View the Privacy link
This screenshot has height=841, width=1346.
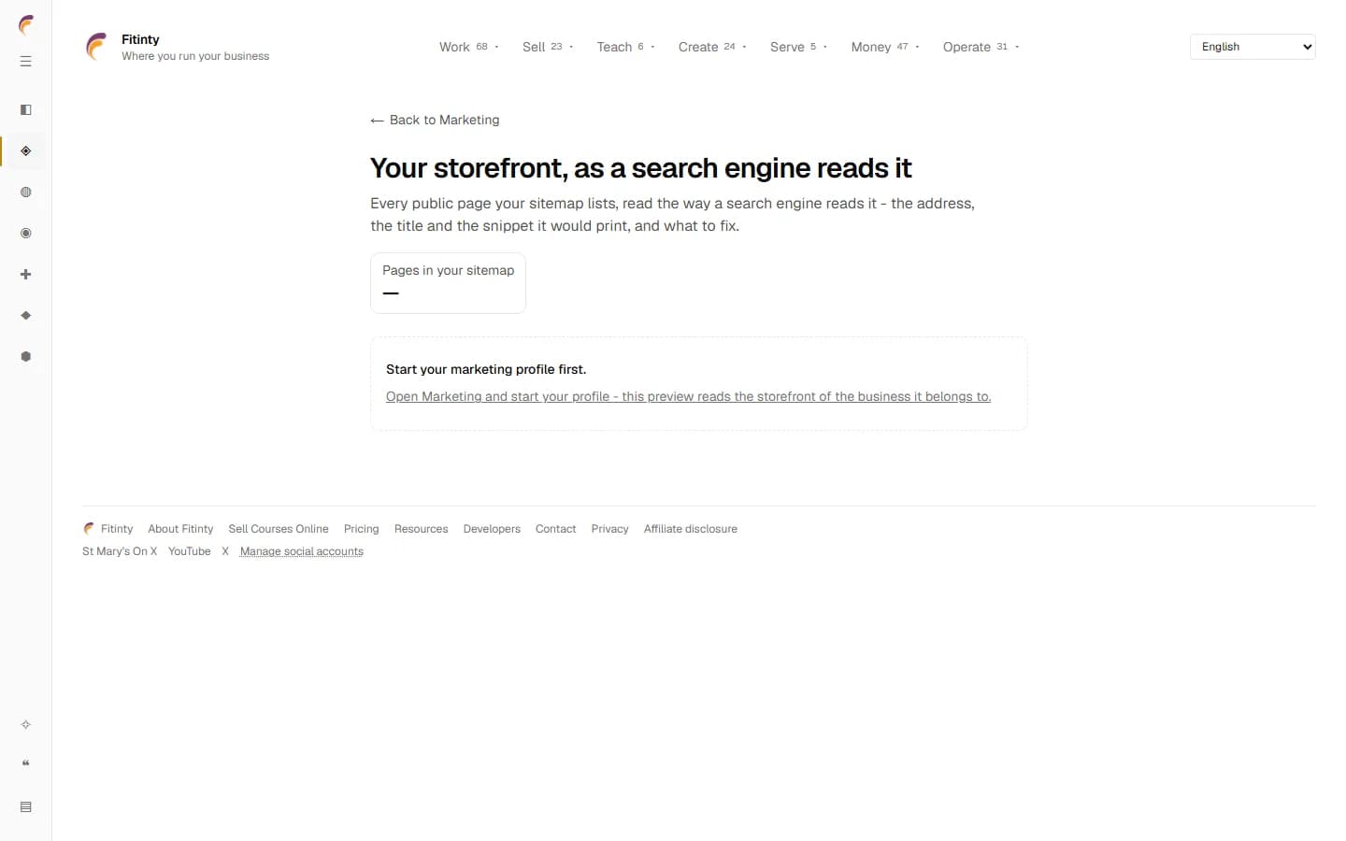pyautogui.click(x=609, y=529)
